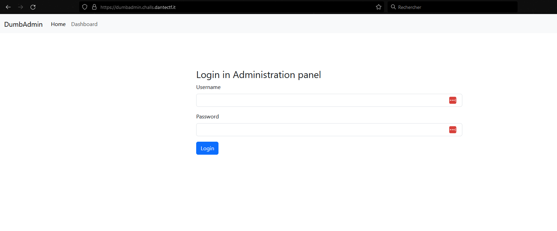557x231 pixels.
Task: Go back using the browser back arrow
Action: pos(8,7)
